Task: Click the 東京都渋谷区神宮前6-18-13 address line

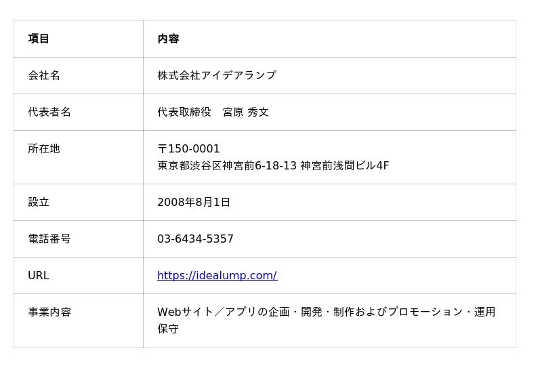Action: 227,165
